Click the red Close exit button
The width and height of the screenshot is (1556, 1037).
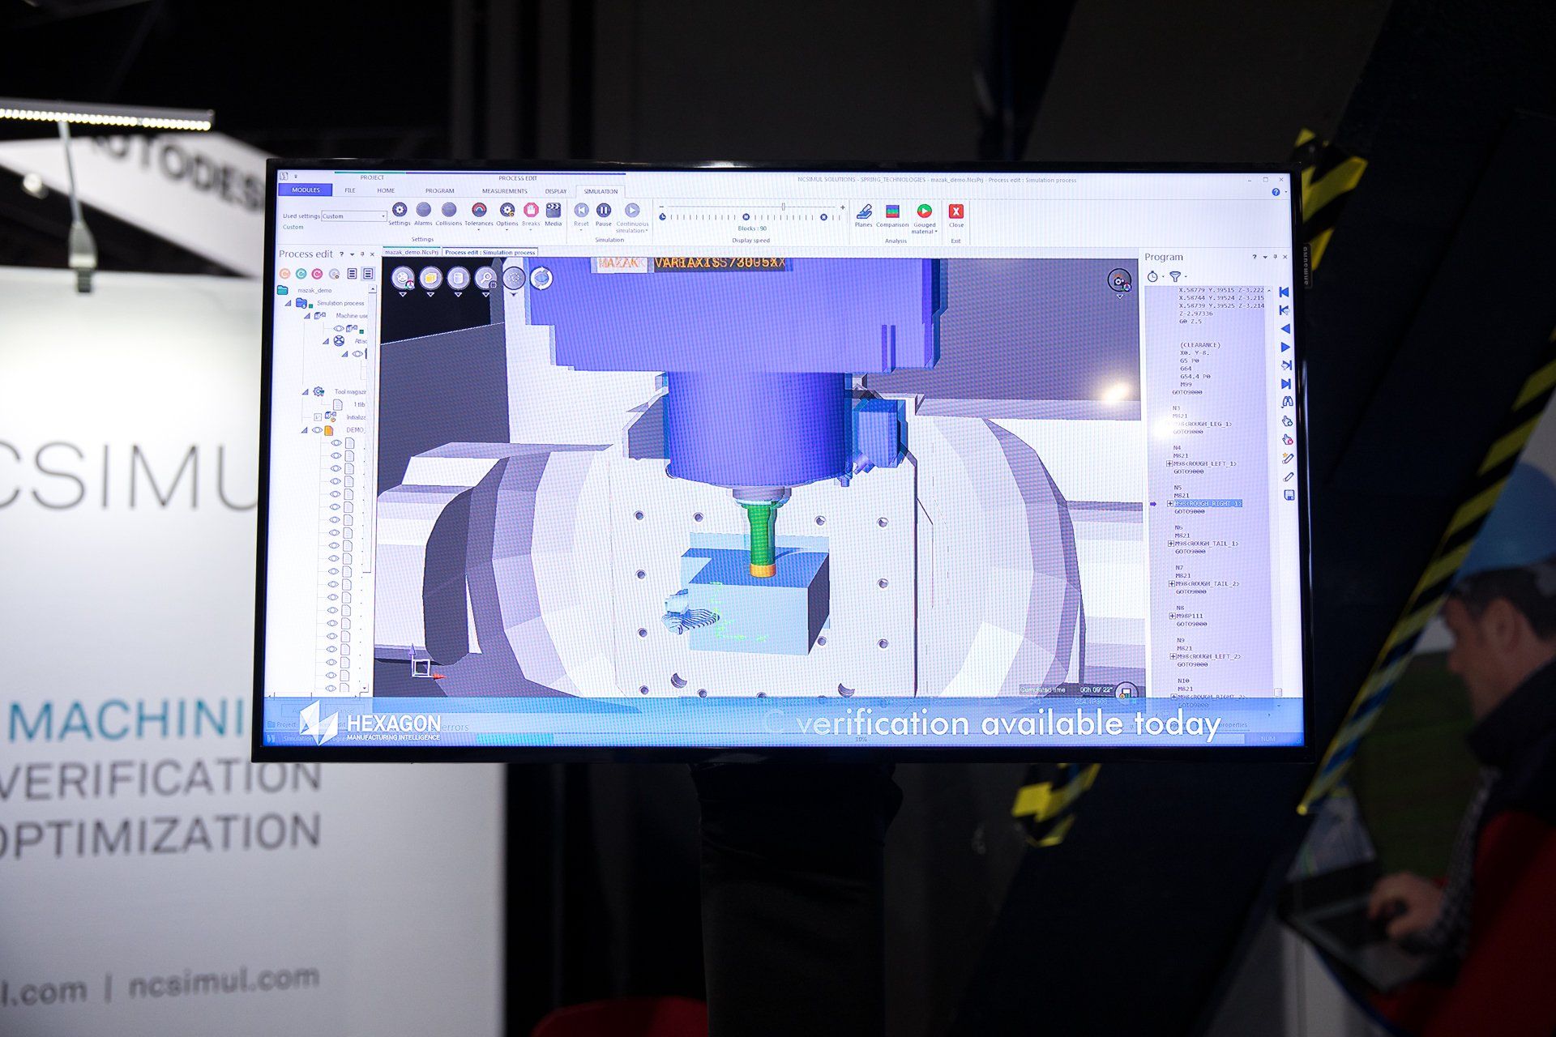click(x=956, y=212)
